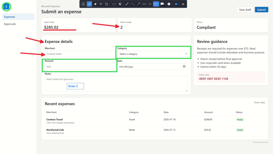273x154 pixels.
Task: Select the straight line tool
Action: tap(133, 4)
